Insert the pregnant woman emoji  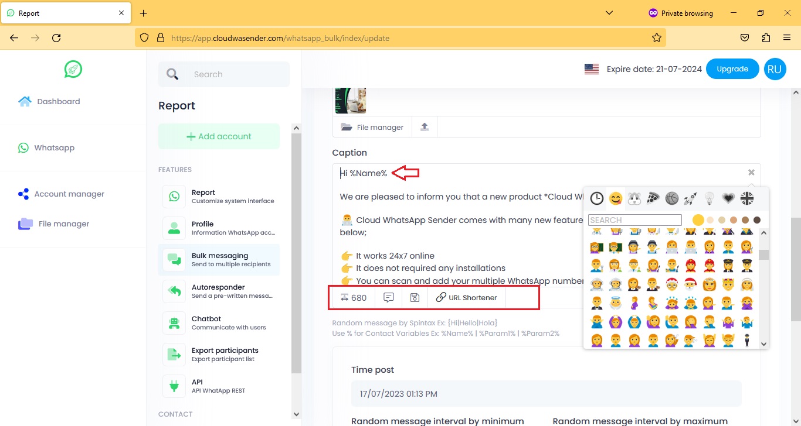(x=634, y=303)
